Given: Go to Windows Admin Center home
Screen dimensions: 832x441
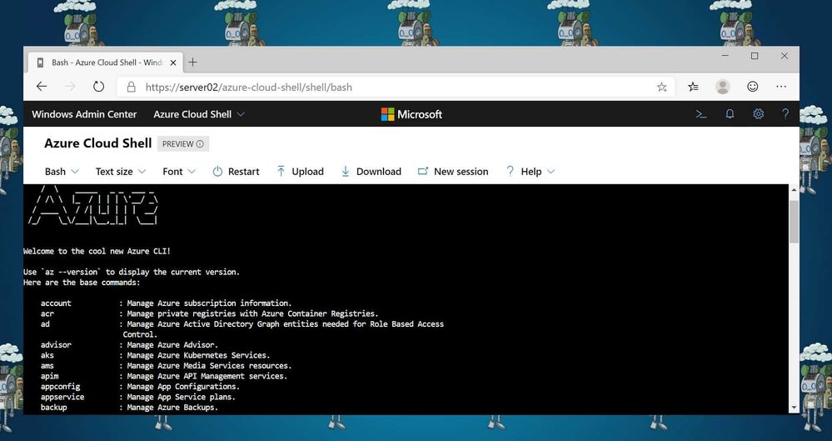Looking at the screenshot, I should [84, 114].
